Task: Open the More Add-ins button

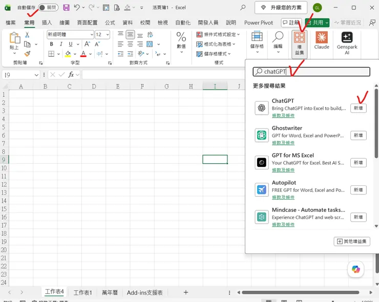Action: (x=352, y=242)
